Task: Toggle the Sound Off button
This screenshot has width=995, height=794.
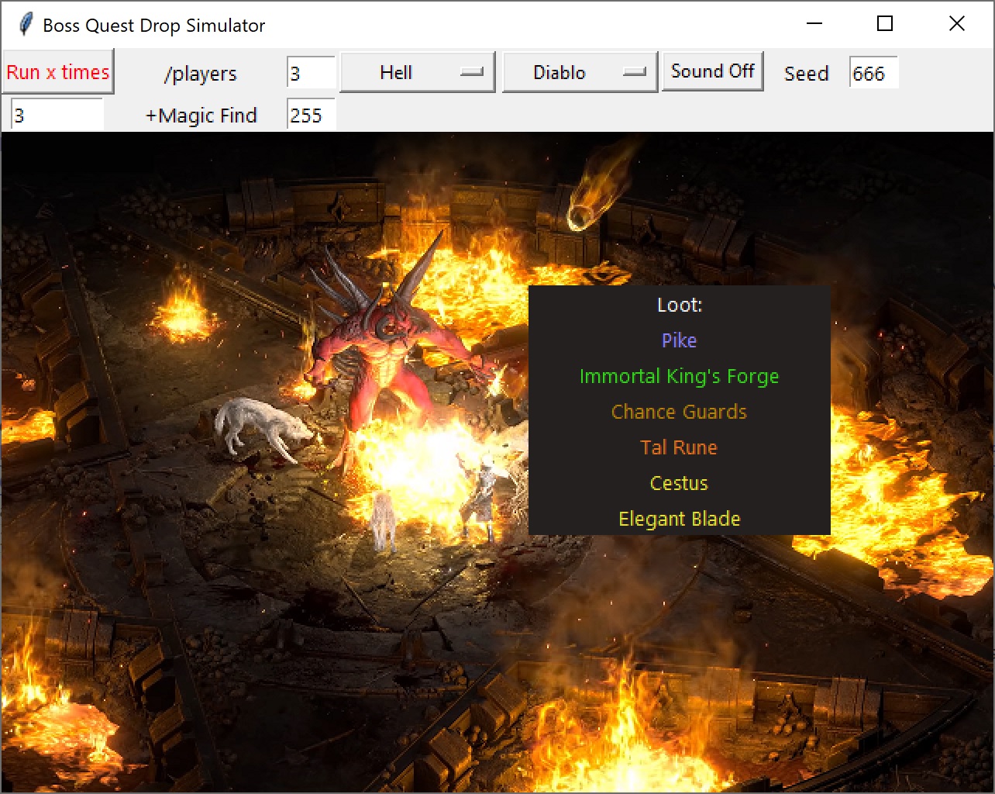Action: pos(712,72)
